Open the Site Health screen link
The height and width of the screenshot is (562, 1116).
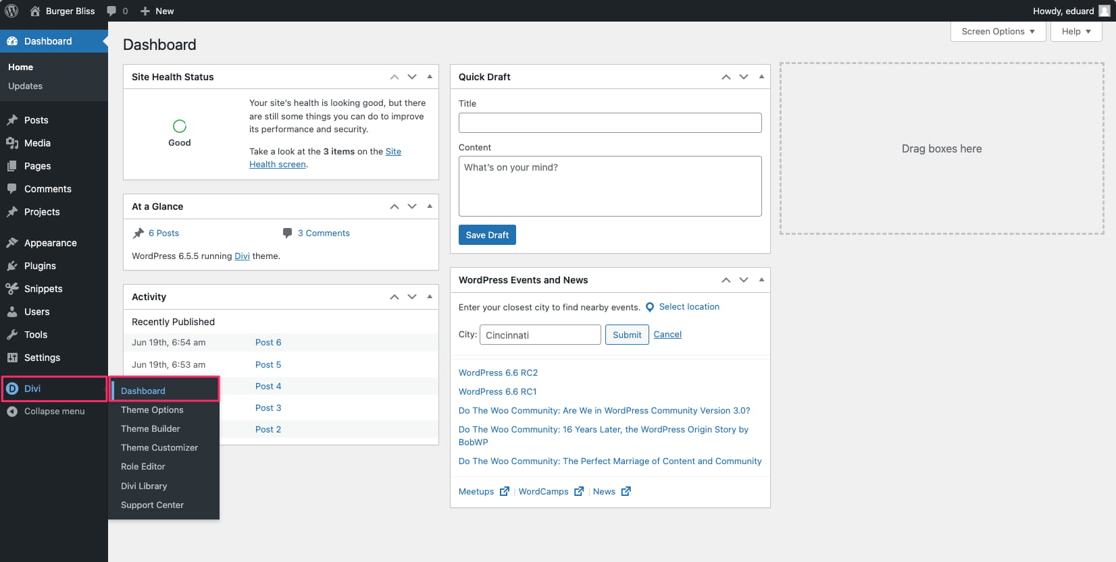[277, 165]
